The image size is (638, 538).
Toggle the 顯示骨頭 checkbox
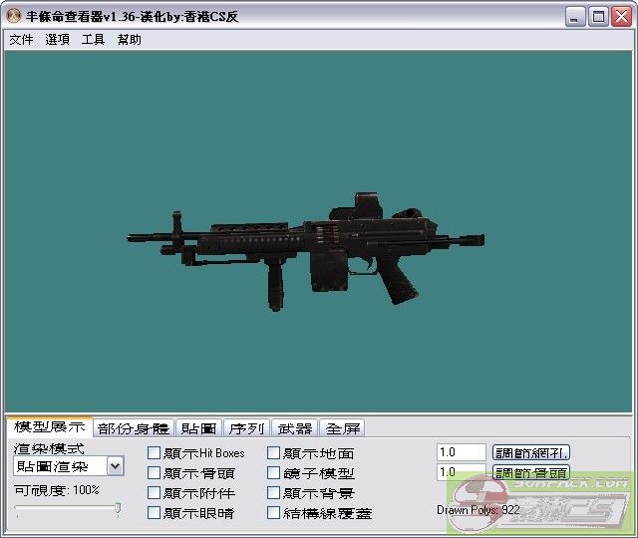point(155,473)
